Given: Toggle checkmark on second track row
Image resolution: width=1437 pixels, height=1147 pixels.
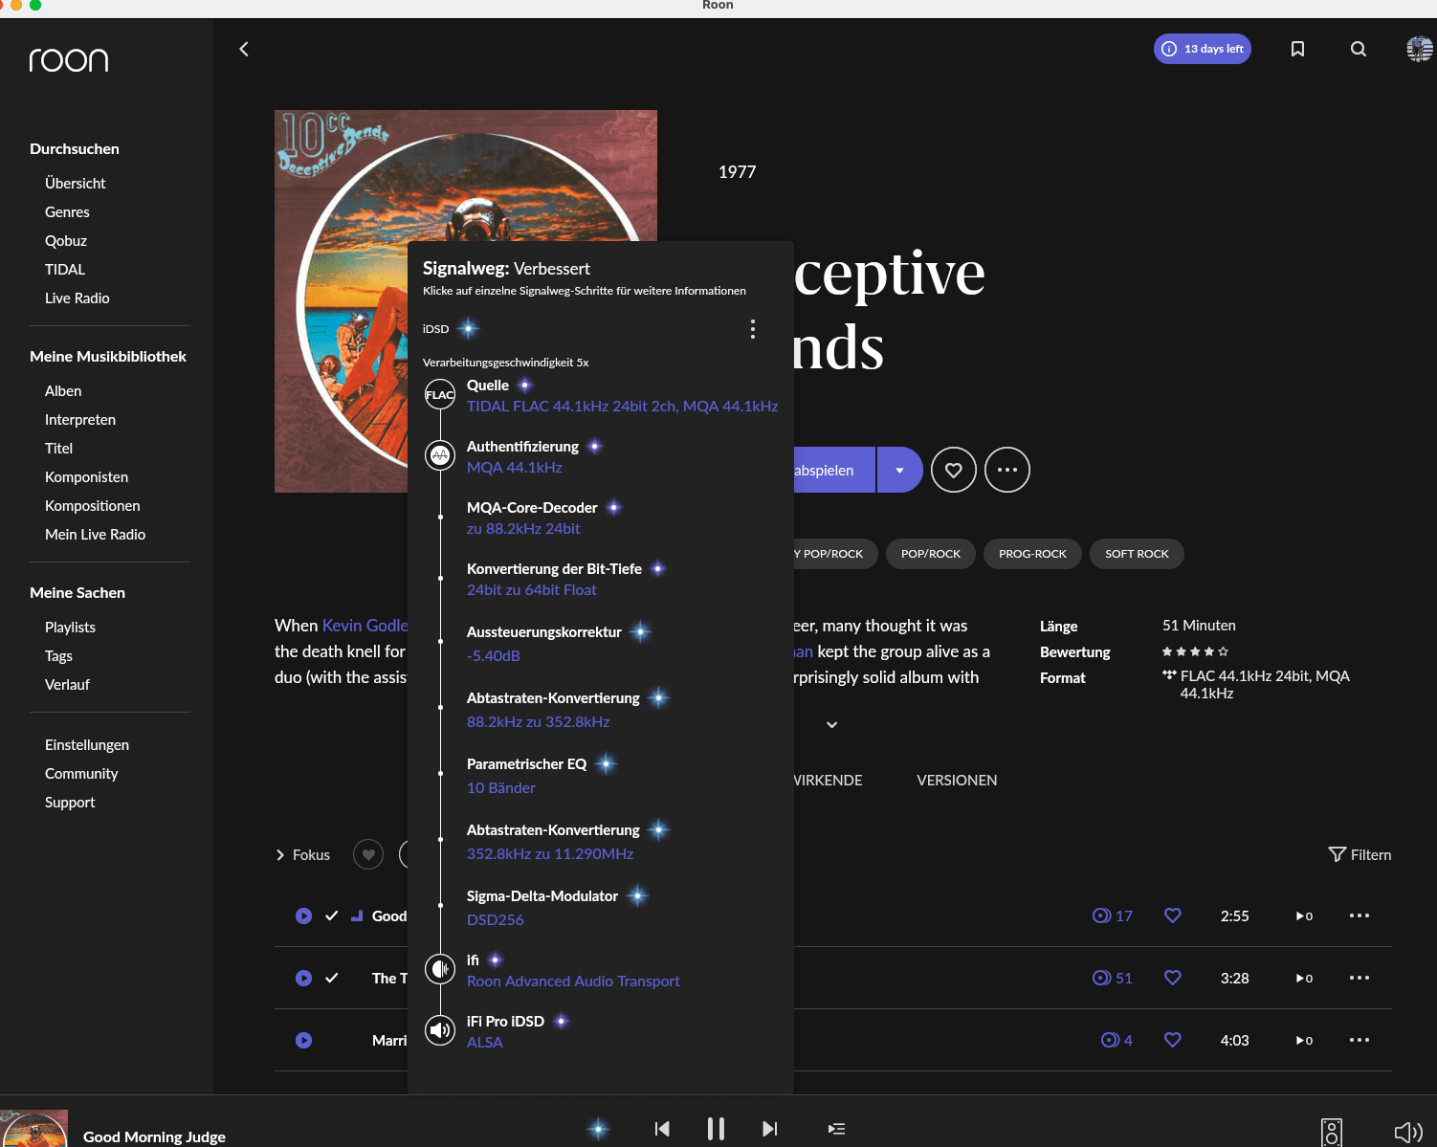Looking at the screenshot, I should [331, 978].
